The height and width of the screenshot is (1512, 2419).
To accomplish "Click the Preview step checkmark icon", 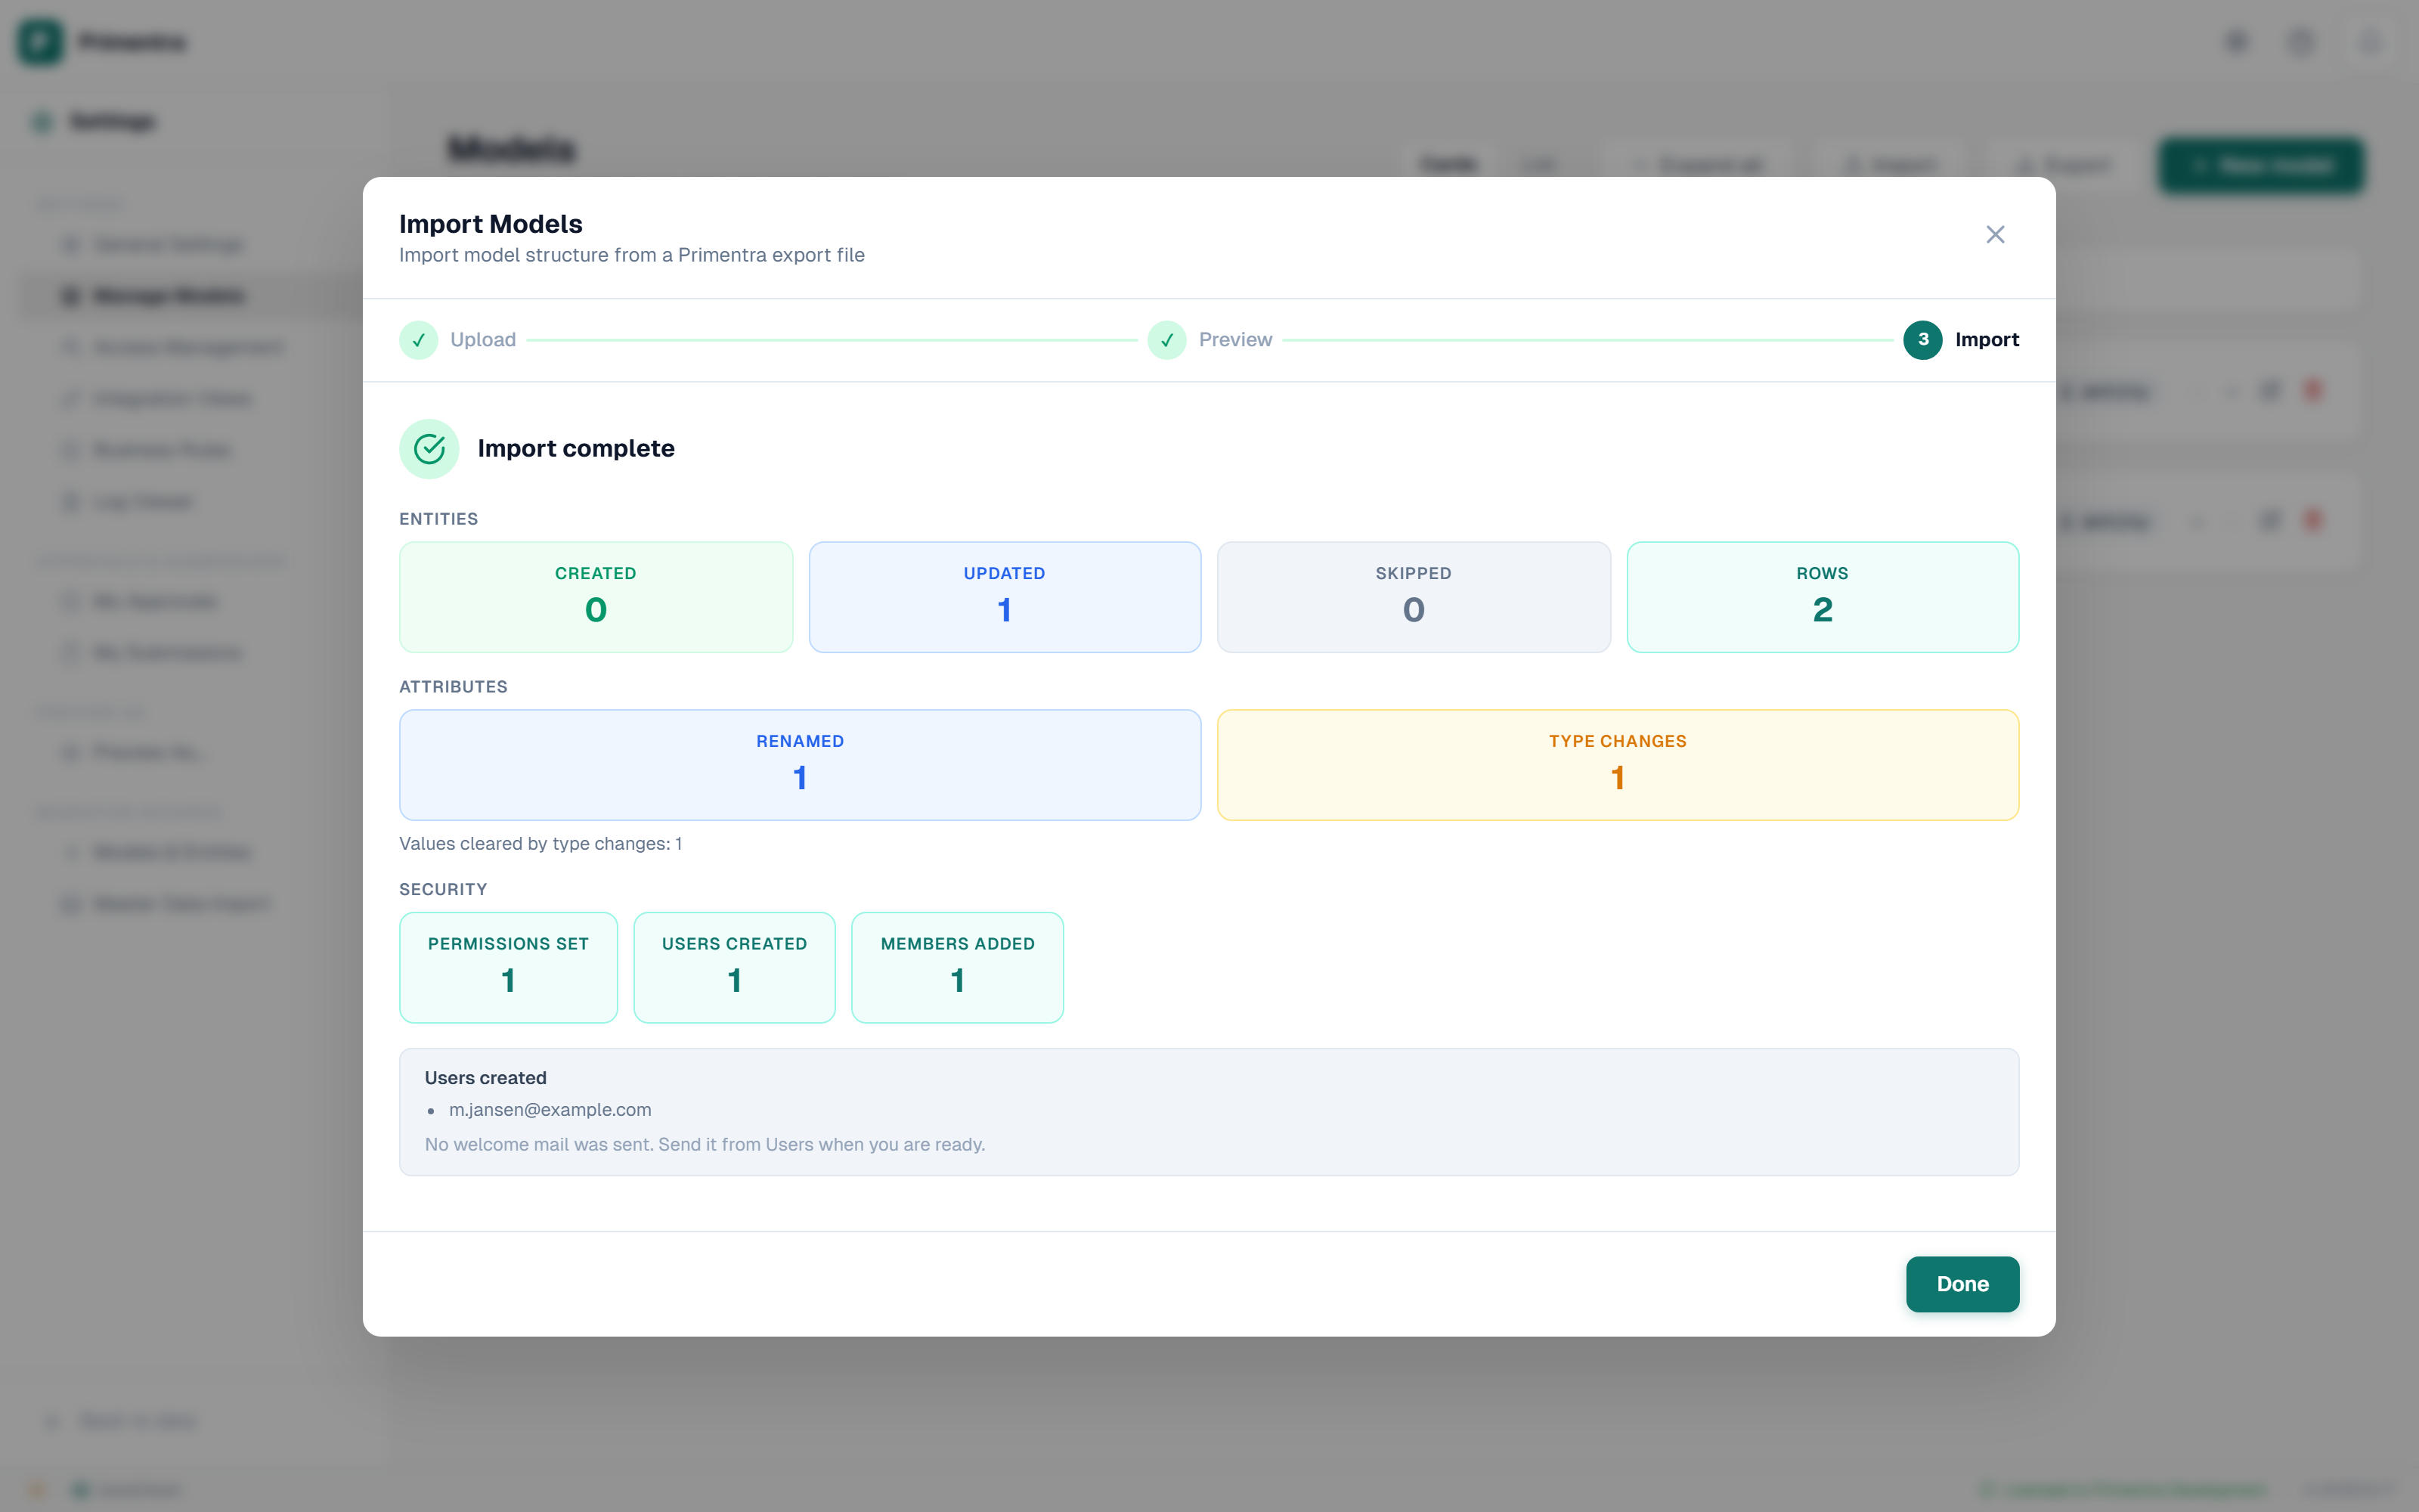I will point(1166,340).
